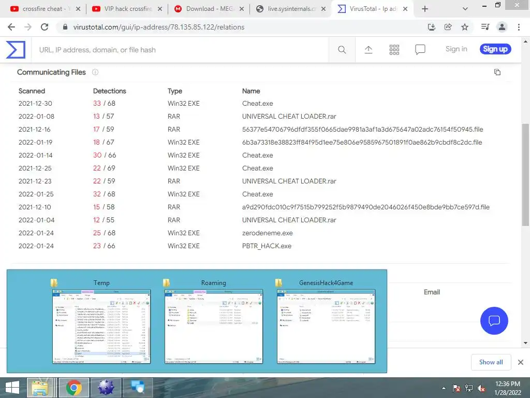This screenshot has height=398, width=530.
Task: Click the Communicating Files heading
Action: point(51,72)
